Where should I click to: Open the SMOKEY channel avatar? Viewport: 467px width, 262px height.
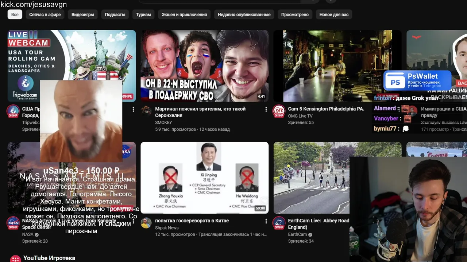click(x=146, y=111)
